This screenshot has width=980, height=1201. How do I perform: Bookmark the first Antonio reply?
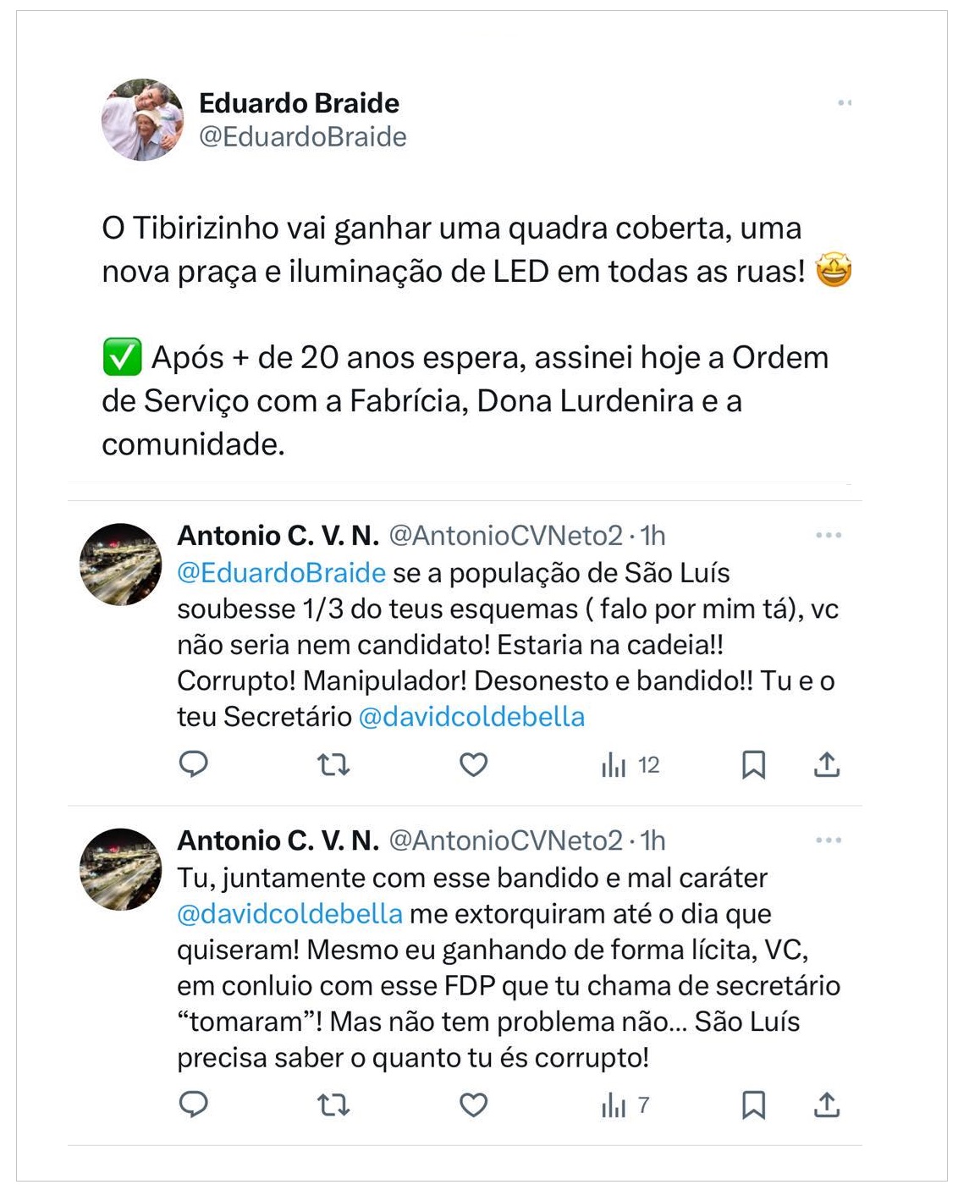753,765
